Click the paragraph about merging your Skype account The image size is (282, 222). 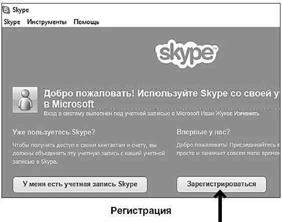coord(89,153)
